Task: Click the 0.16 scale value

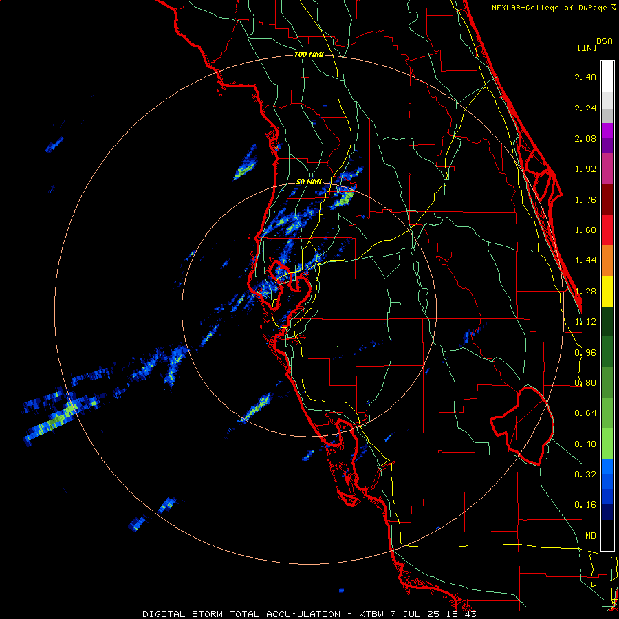Action: [x=585, y=505]
